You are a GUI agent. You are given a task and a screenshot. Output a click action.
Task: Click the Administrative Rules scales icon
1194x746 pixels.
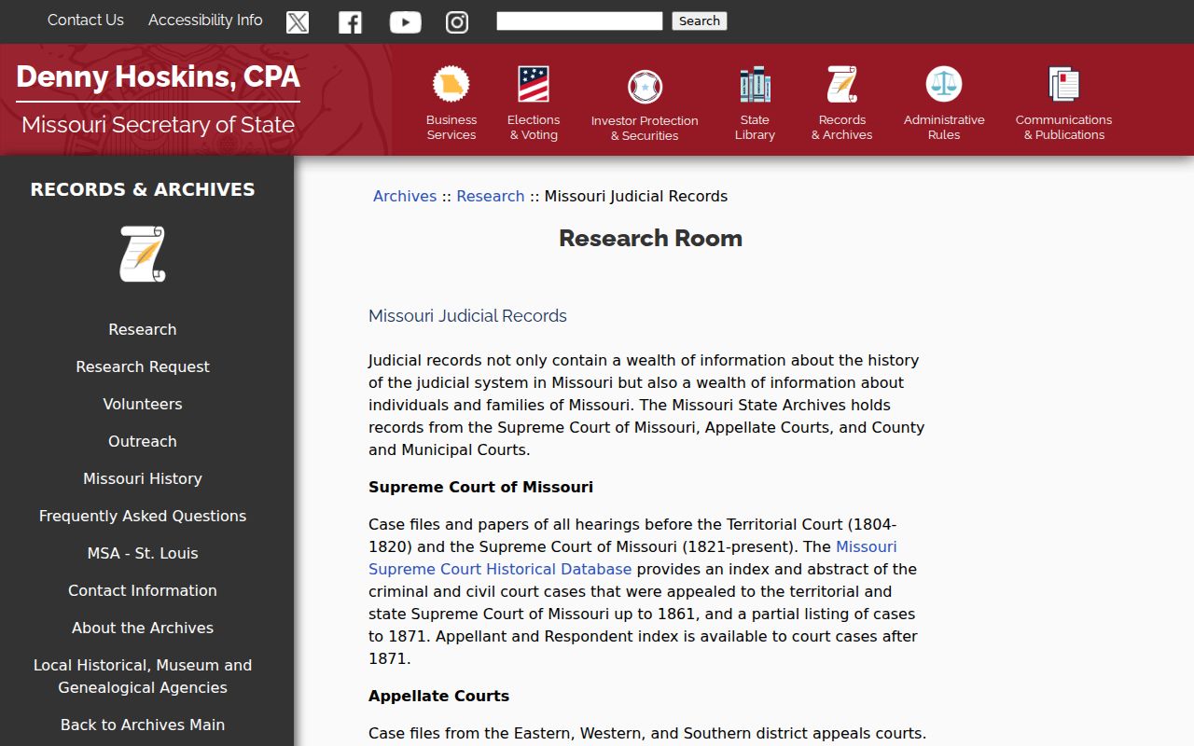[x=944, y=84]
